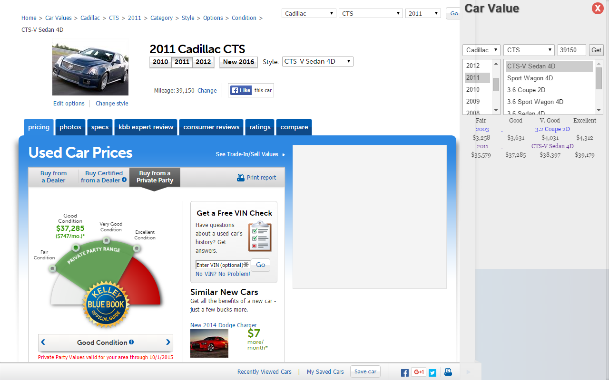Open the Cadillac make dropdown at top
The width and height of the screenshot is (609, 380).
point(308,13)
